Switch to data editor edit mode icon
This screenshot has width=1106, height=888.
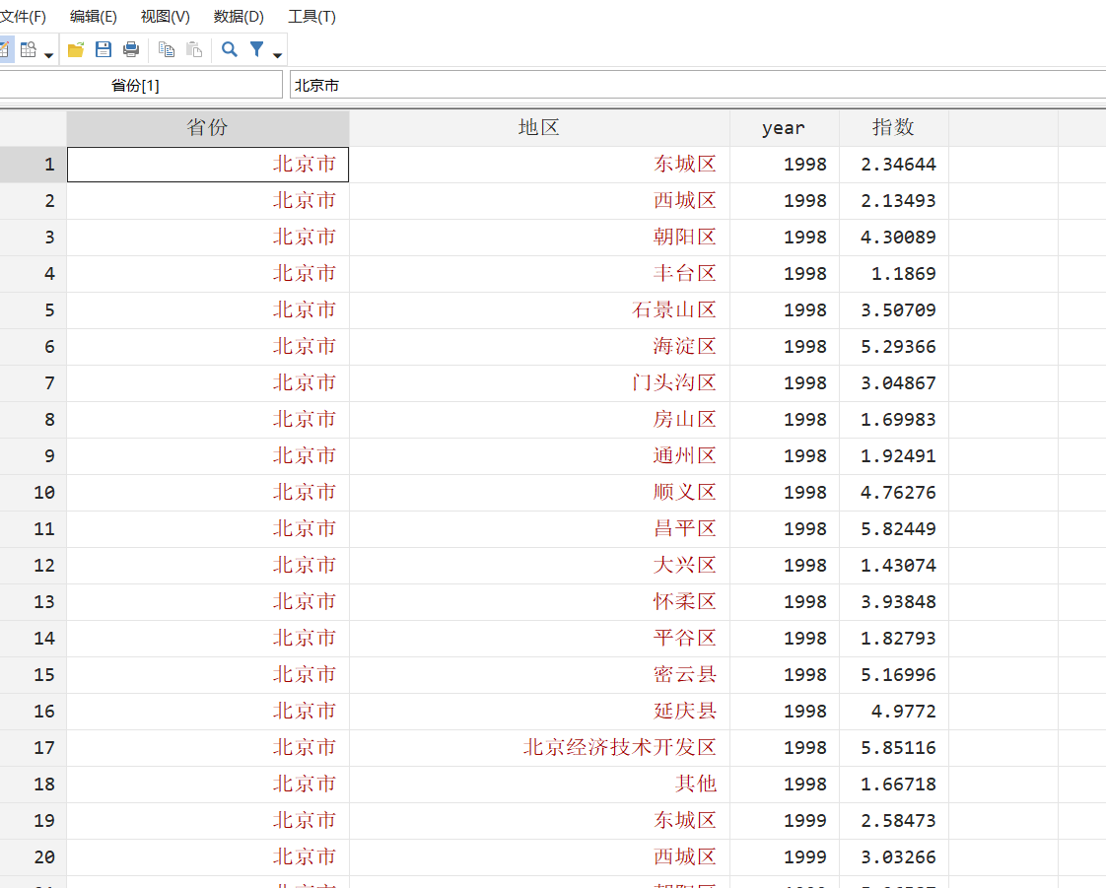pyautogui.click(x=4, y=50)
